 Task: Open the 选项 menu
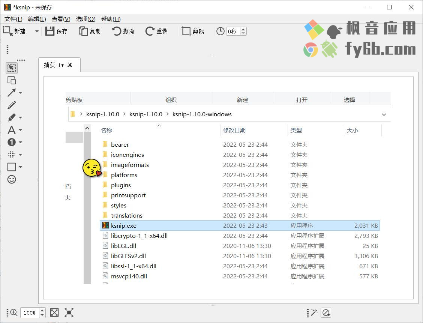point(85,19)
